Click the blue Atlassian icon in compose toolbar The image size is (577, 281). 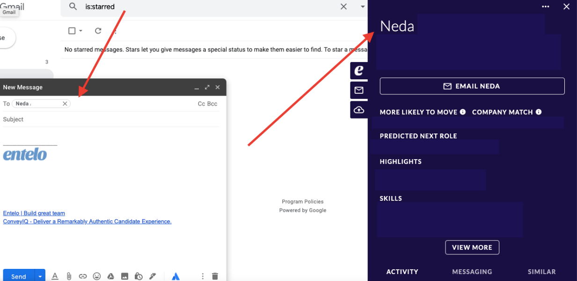pyautogui.click(x=175, y=276)
